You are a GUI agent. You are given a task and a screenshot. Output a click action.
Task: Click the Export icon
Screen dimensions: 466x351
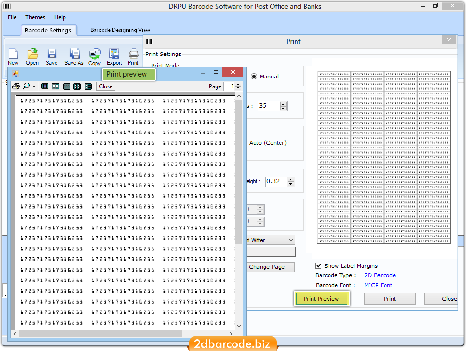tap(114, 54)
